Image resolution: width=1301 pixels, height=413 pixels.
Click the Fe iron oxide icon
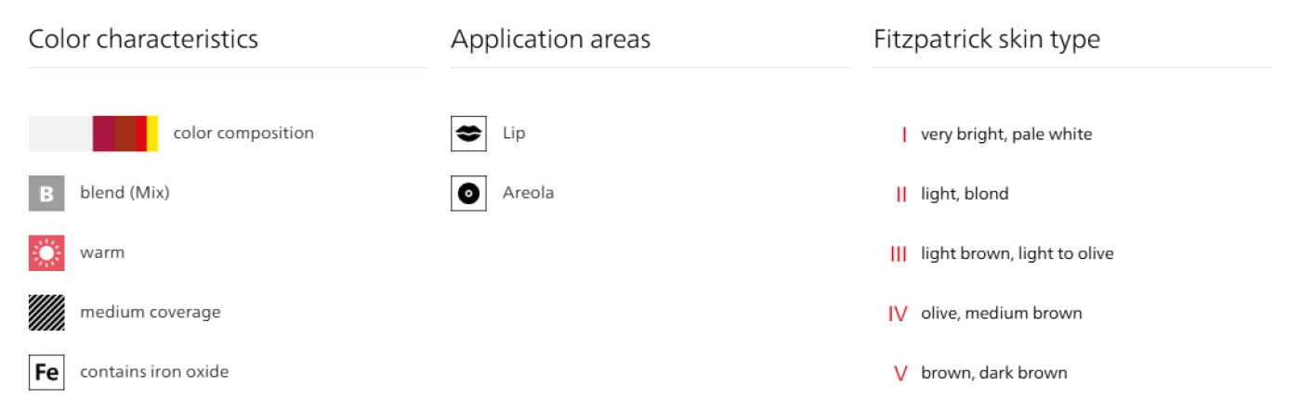coord(46,372)
